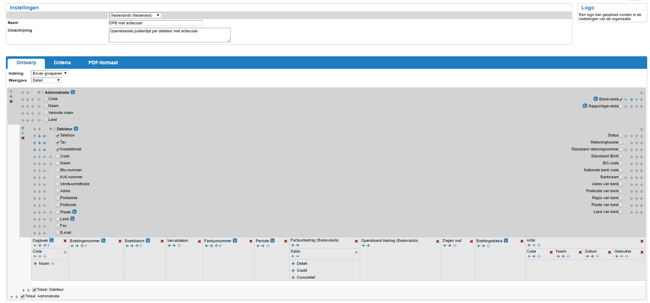Open the PDF-formaat tab

point(103,63)
